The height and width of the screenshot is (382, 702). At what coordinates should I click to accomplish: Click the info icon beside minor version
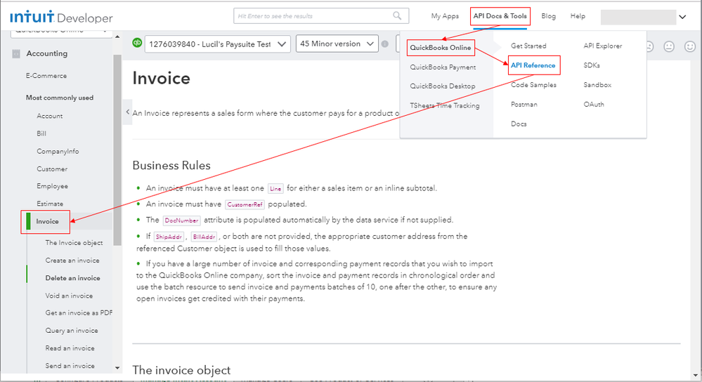(385, 44)
